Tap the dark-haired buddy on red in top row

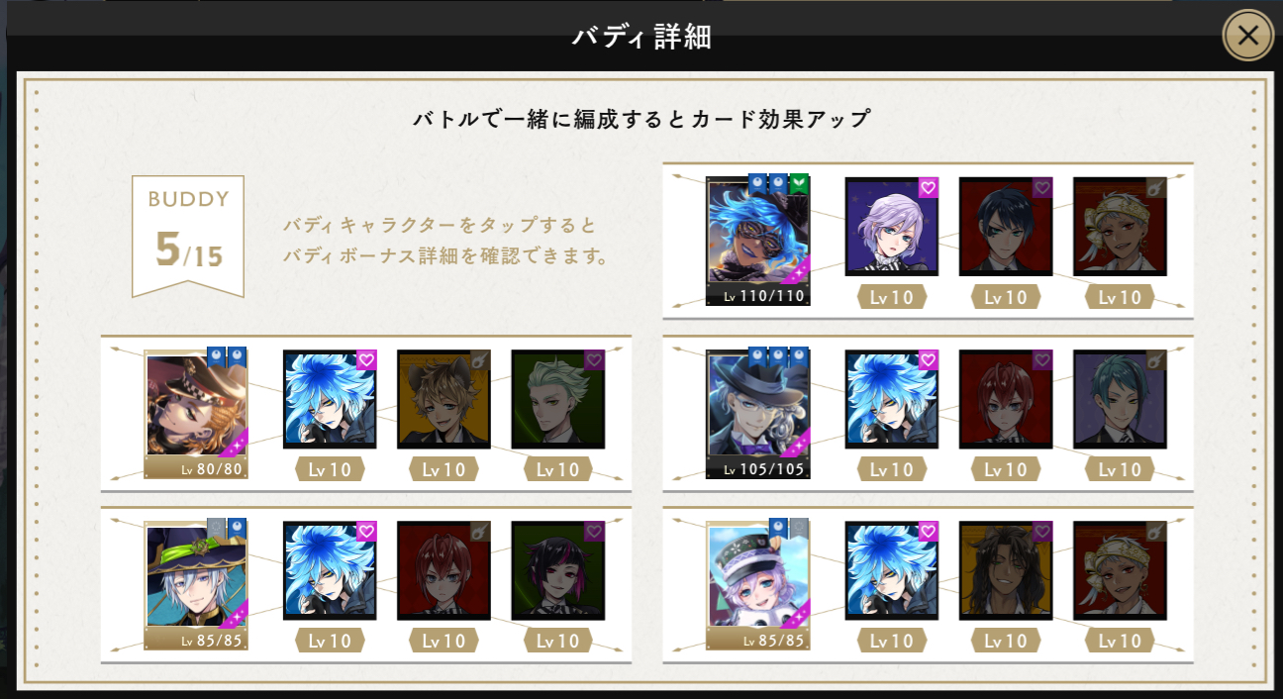coord(1006,227)
